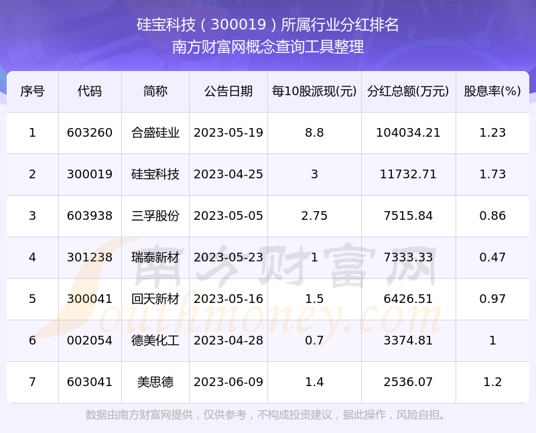This screenshot has height=433, width=536.
Task: Click the yield value 0.97
Action: tap(492, 299)
